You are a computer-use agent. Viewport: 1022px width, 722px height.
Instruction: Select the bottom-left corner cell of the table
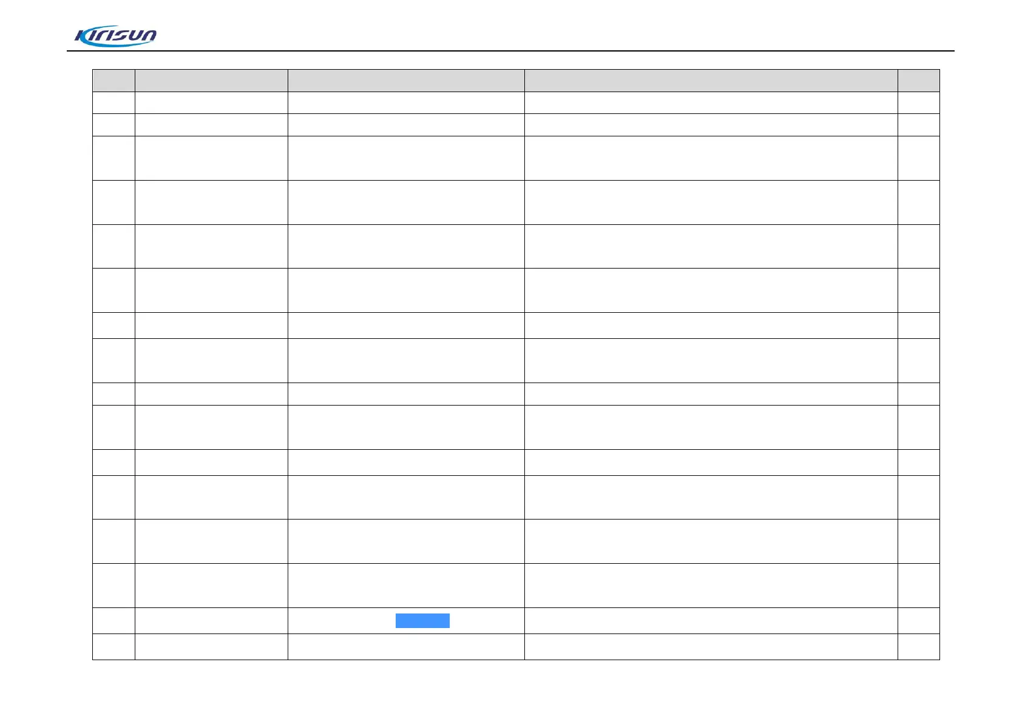(x=113, y=647)
